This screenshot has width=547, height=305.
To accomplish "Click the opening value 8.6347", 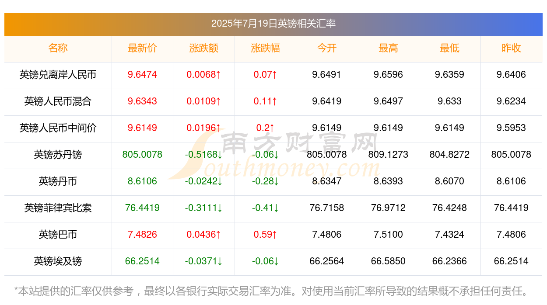I will point(327,181).
